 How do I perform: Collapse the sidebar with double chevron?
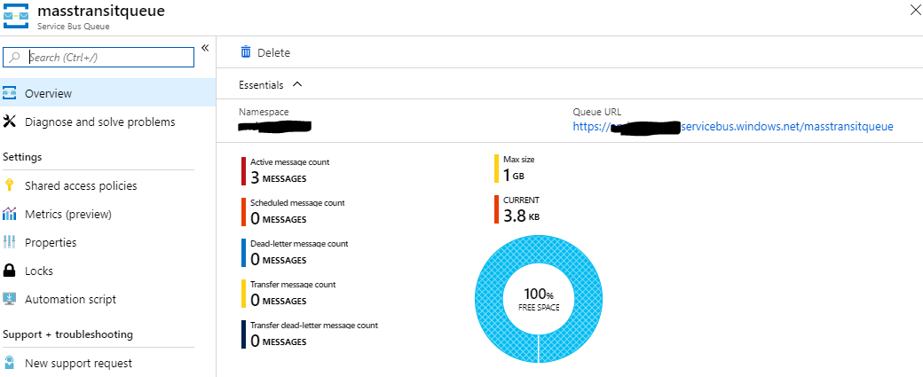(x=205, y=48)
